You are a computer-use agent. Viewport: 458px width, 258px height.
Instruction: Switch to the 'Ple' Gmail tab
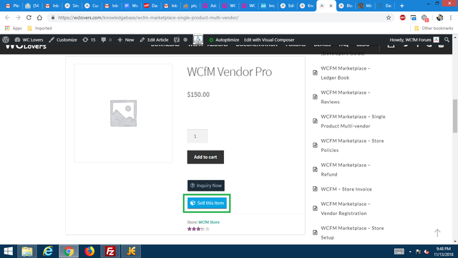(x=13, y=6)
